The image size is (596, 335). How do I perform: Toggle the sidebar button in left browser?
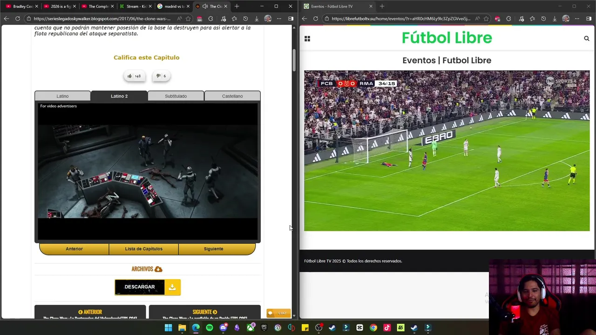(x=291, y=19)
